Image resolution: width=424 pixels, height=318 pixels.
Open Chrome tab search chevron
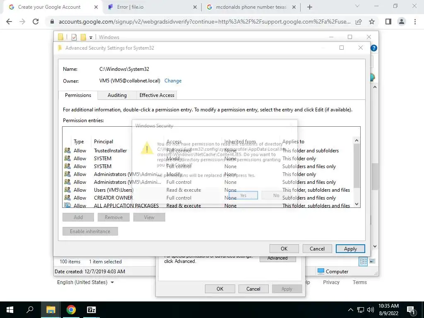pos(357,6)
